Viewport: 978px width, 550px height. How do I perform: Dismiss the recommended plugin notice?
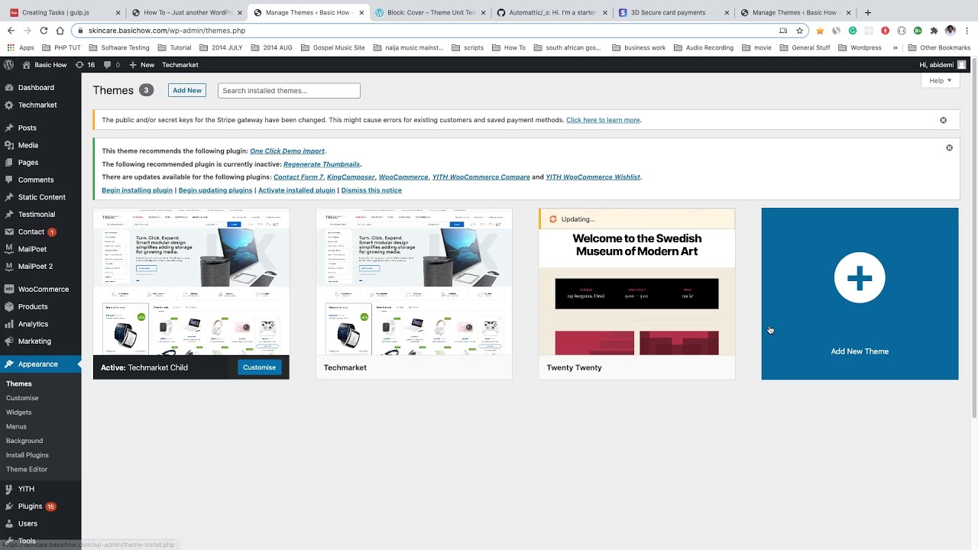pos(949,147)
